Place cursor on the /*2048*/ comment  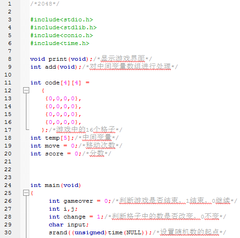[x=45, y=4]
